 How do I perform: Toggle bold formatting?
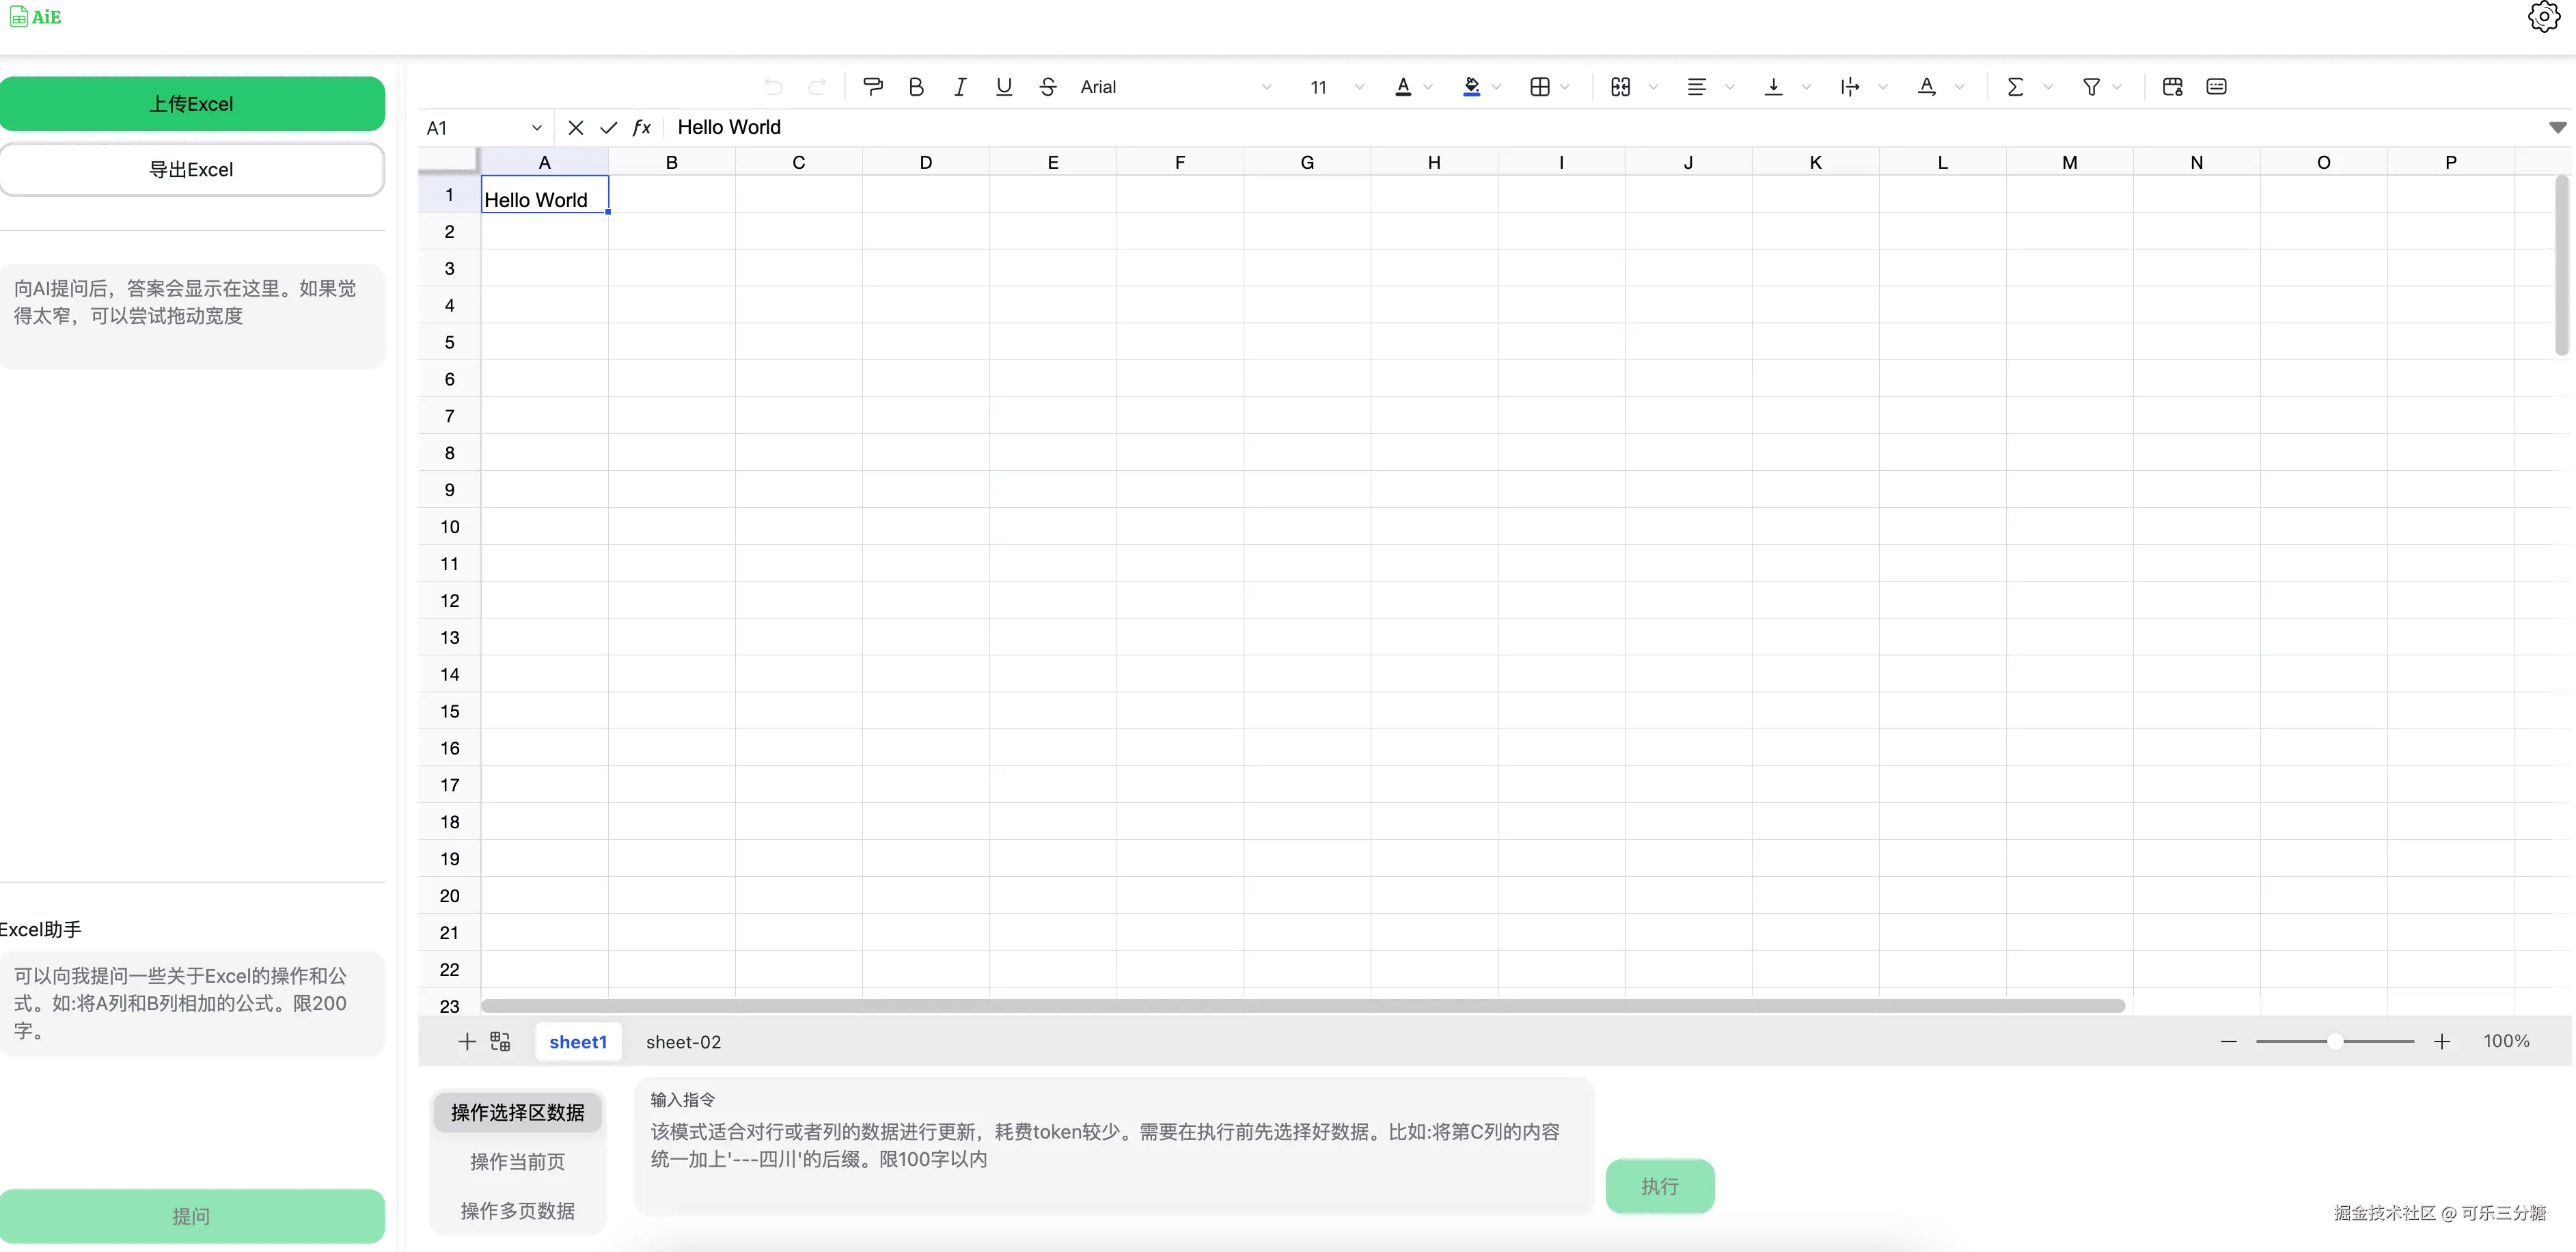point(917,87)
